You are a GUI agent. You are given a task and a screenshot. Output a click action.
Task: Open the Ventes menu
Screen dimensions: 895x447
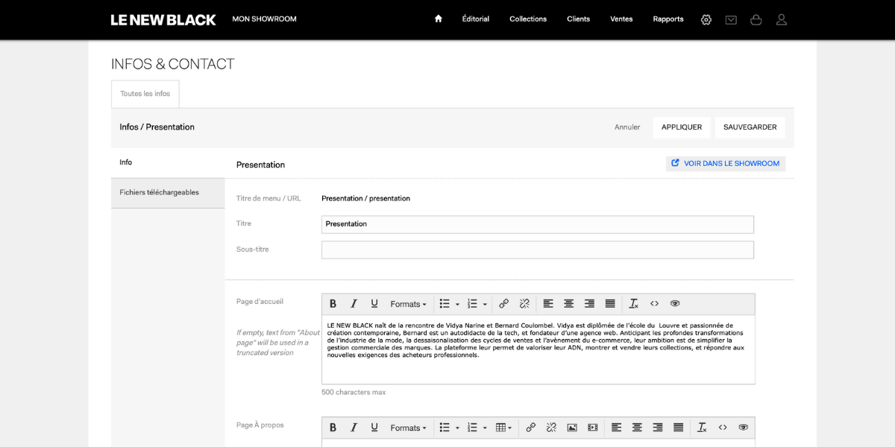point(621,19)
